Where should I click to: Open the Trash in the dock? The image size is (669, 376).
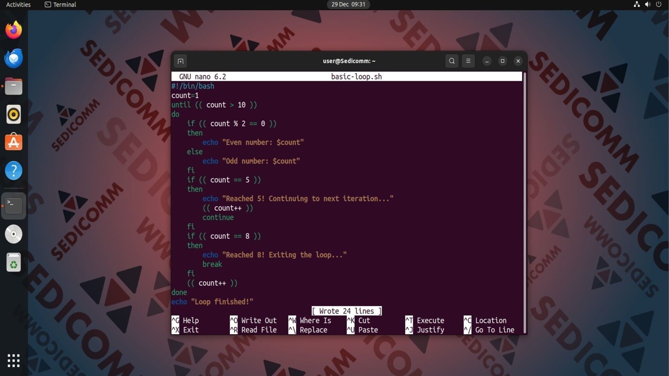[14, 262]
